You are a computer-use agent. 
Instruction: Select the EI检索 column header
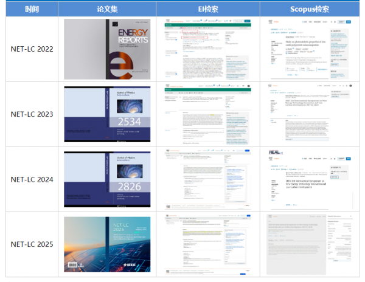pyautogui.click(x=207, y=9)
